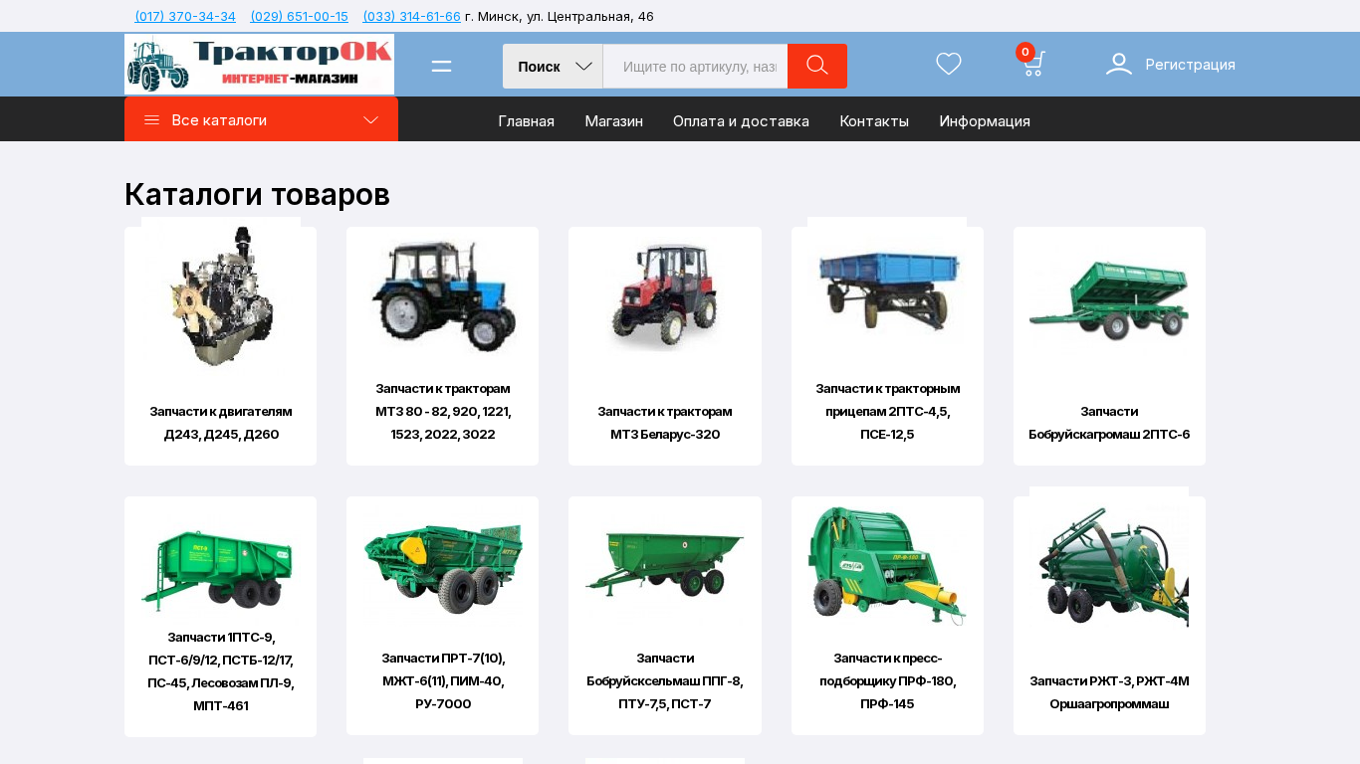
Task: Open Запчасти 1ПТС-9, ПСТ-6/9/12 catalog
Action: point(221,671)
